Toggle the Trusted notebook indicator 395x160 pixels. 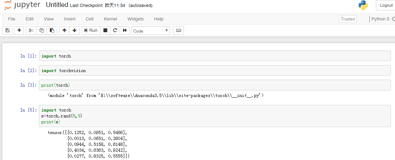click(347, 19)
